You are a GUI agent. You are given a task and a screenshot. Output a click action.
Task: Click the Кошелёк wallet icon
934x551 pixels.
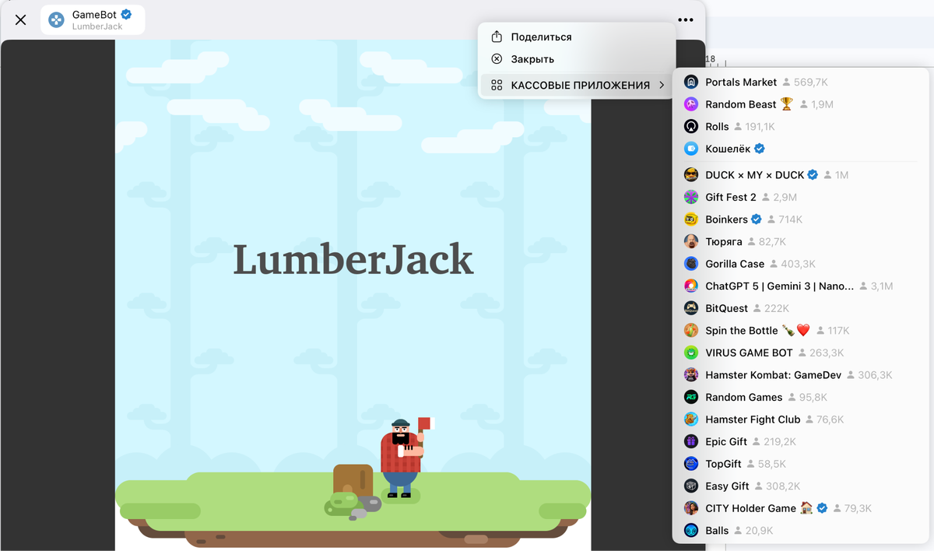691,149
